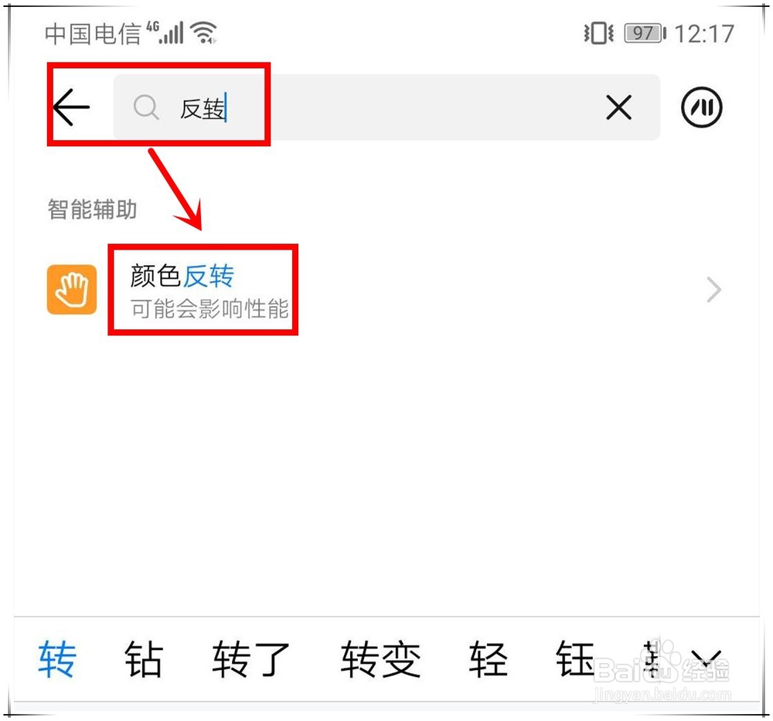773x721 pixels.
Task: Focus the search field containing 反转
Action: [x=386, y=107]
